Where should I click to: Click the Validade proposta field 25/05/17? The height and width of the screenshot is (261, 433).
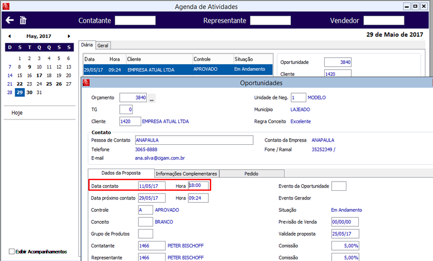click(x=345, y=234)
